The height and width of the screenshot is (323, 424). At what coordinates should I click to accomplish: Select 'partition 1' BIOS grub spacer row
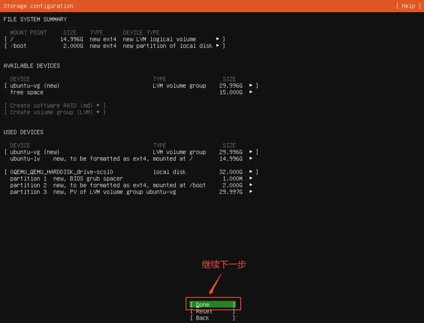(132, 179)
